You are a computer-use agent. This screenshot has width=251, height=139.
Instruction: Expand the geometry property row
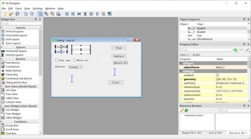click(x=181, y=79)
